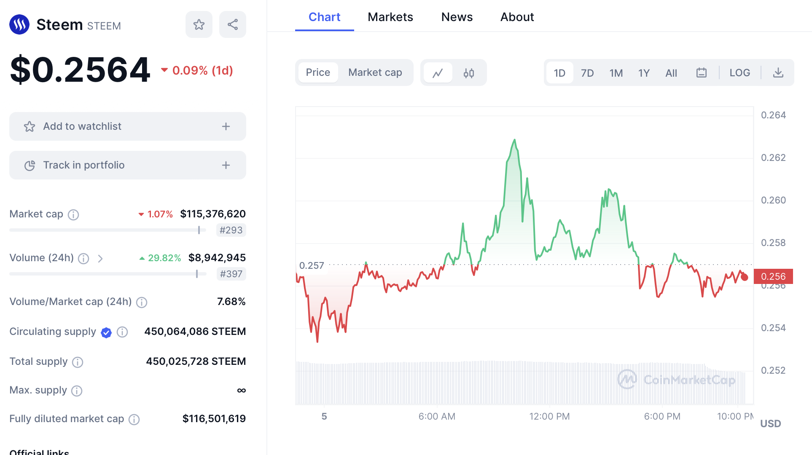Click the Market cap rank progress bar
Viewport: 812px width, 455px height.
click(x=108, y=230)
